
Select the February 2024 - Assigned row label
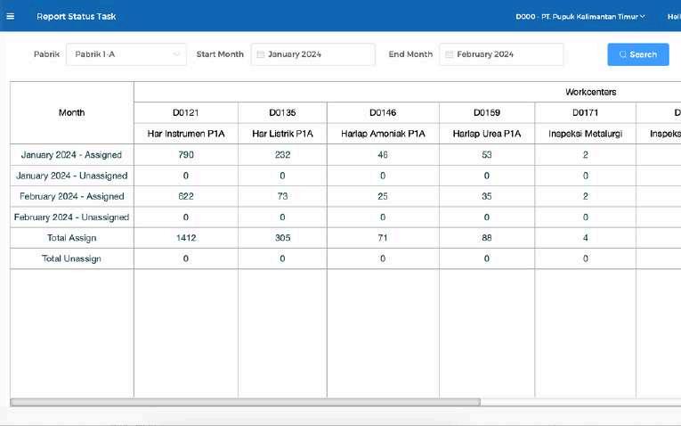tap(72, 196)
